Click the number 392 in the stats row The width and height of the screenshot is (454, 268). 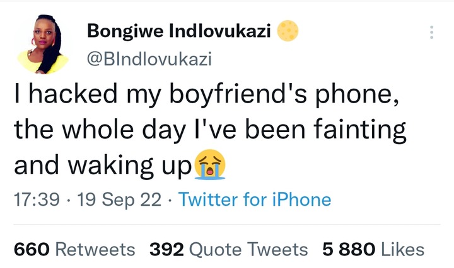(166, 250)
